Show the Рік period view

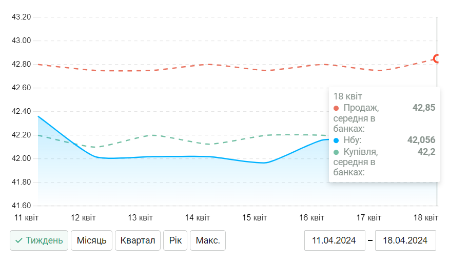tap(175, 240)
